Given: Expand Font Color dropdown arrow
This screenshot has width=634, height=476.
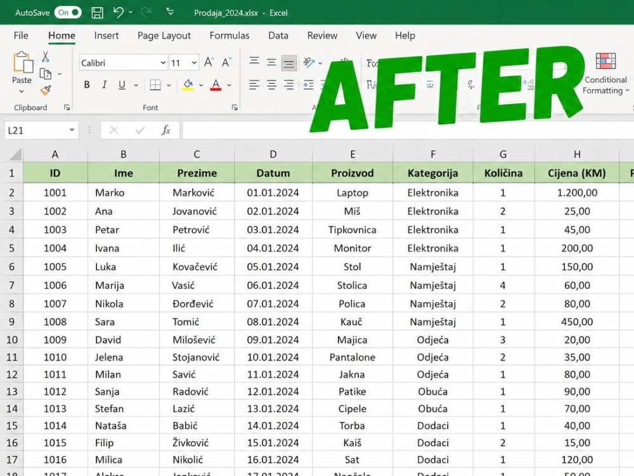Looking at the screenshot, I should pos(230,85).
